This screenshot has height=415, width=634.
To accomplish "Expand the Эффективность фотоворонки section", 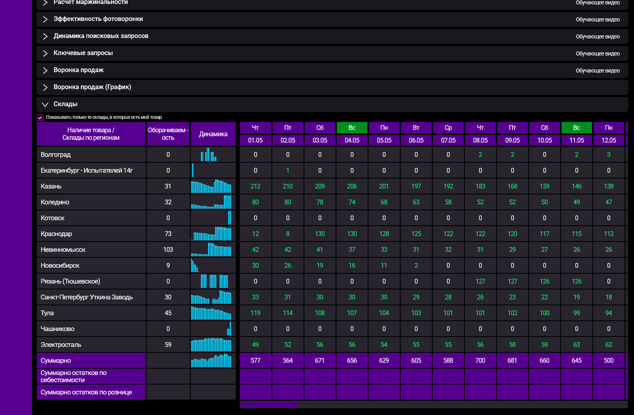I will pos(45,19).
